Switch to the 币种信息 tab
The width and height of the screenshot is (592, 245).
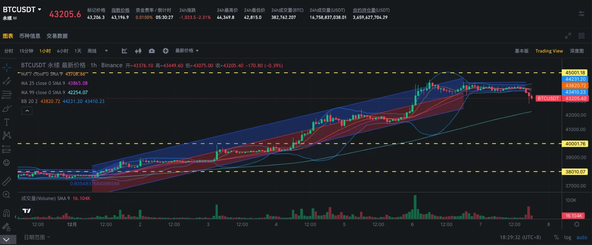click(30, 36)
